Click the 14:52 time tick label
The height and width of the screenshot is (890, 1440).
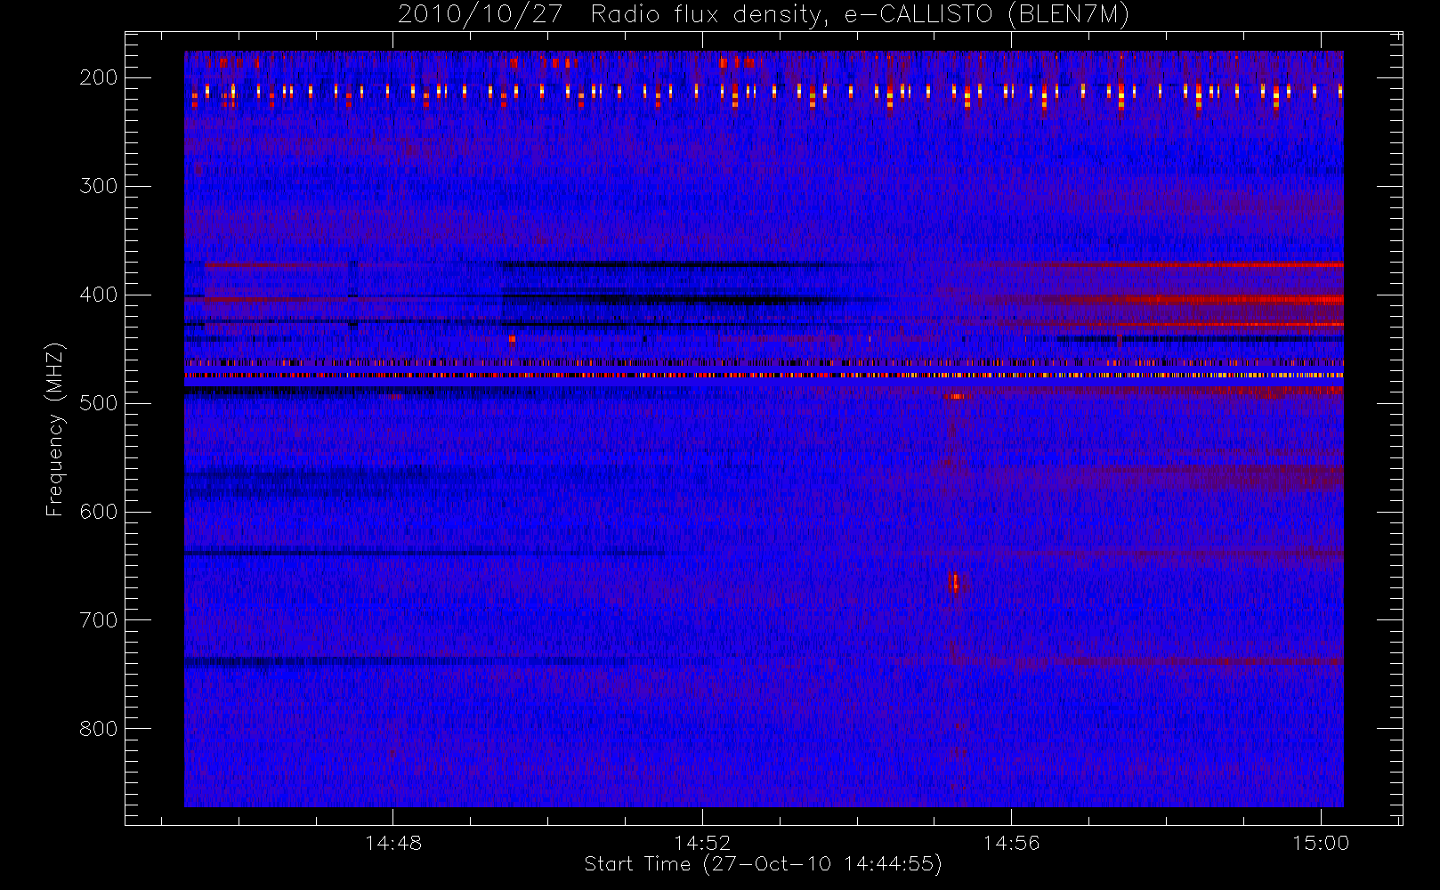tap(702, 843)
